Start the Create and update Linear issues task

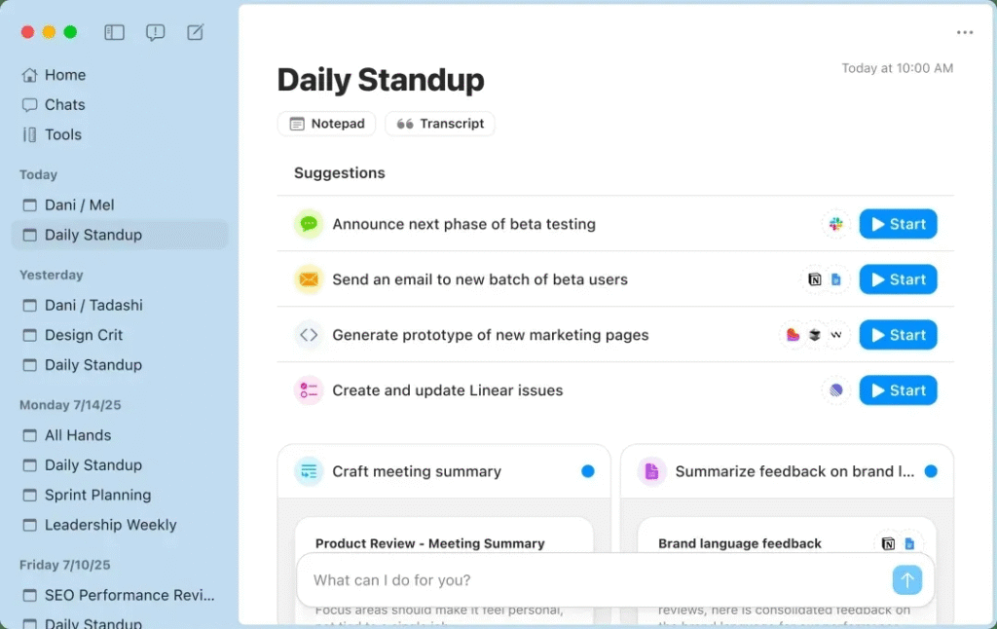pos(898,390)
